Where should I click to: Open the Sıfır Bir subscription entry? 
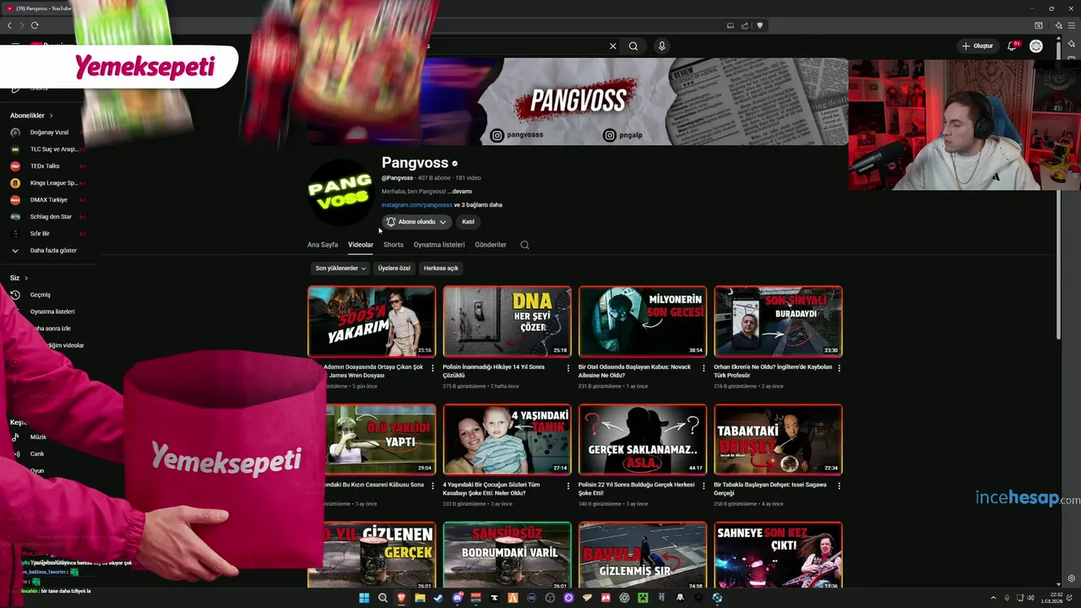[x=40, y=234]
